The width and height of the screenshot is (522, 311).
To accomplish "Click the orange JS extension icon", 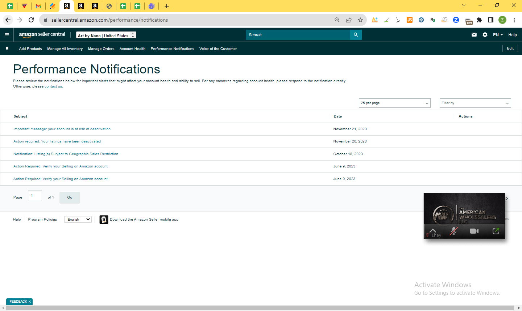I will point(410,20).
